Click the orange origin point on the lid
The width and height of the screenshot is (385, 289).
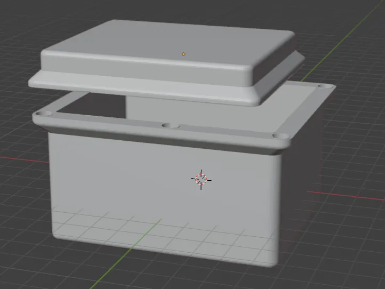[x=183, y=54]
